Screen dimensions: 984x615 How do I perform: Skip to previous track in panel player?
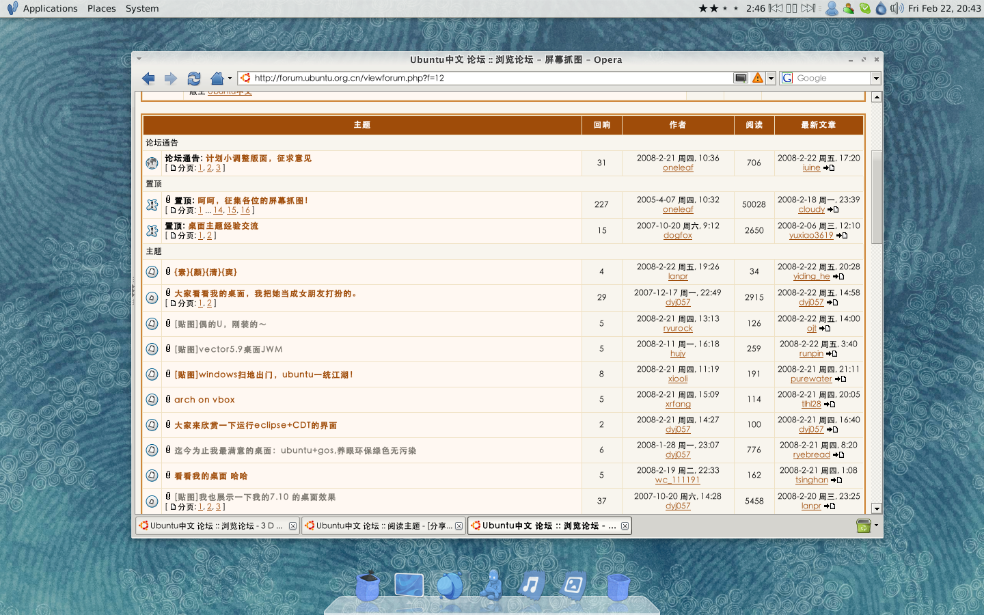(776, 8)
